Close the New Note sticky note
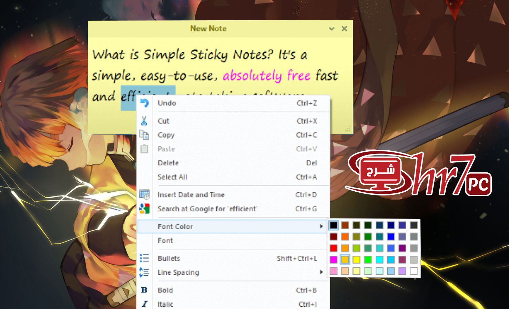This screenshot has height=309, width=509. (x=344, y=29)
